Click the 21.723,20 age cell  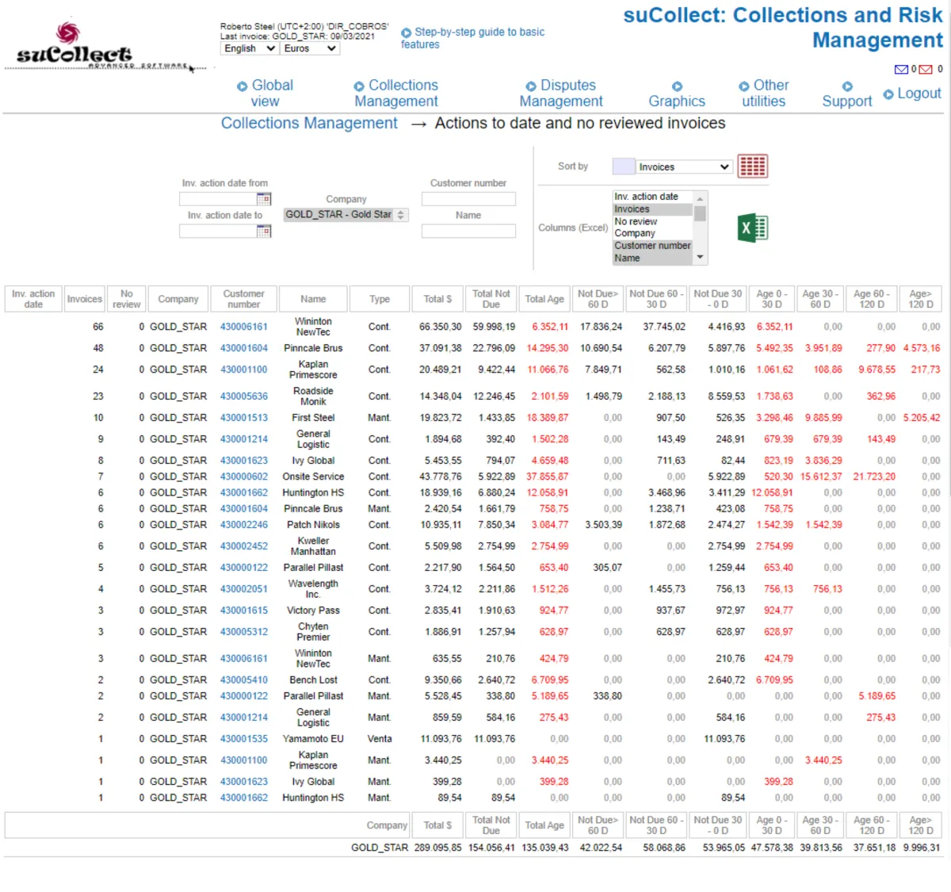[x=874, y=477]
